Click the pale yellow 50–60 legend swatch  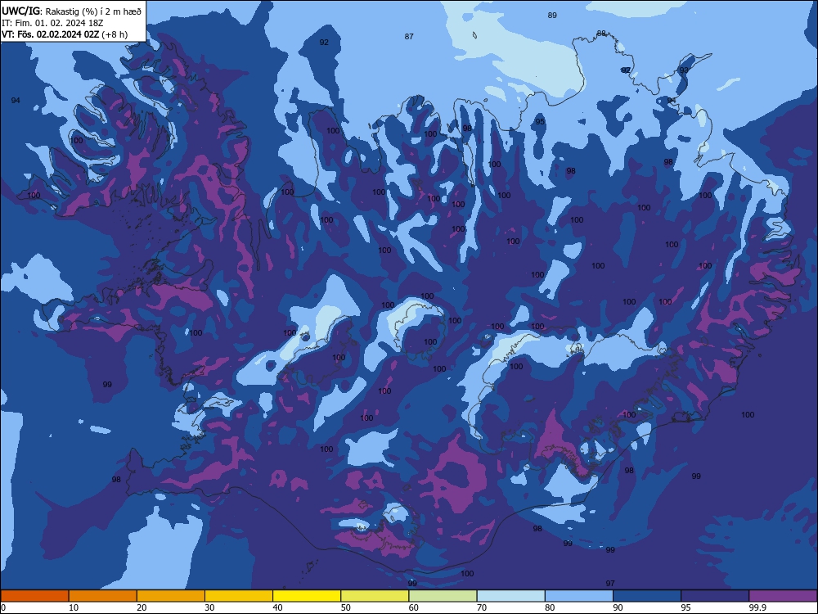[x=375, y=596]
